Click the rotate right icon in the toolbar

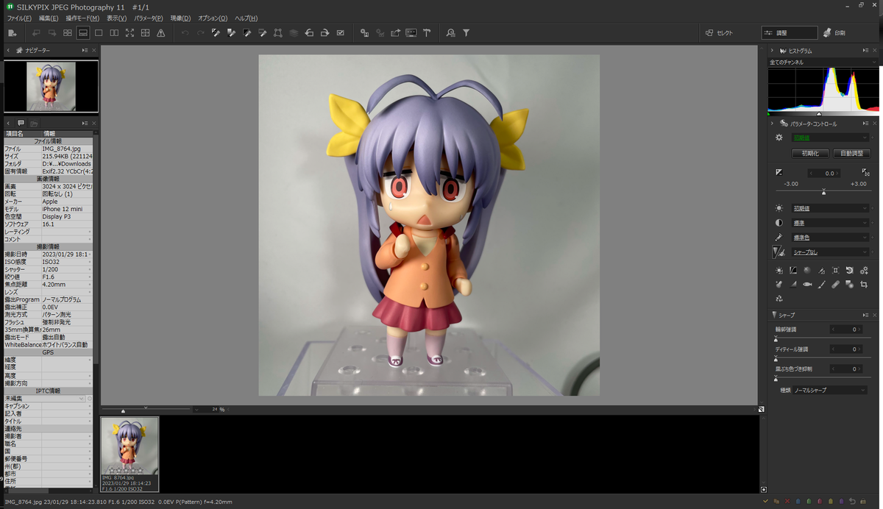(x=325, y=33)
